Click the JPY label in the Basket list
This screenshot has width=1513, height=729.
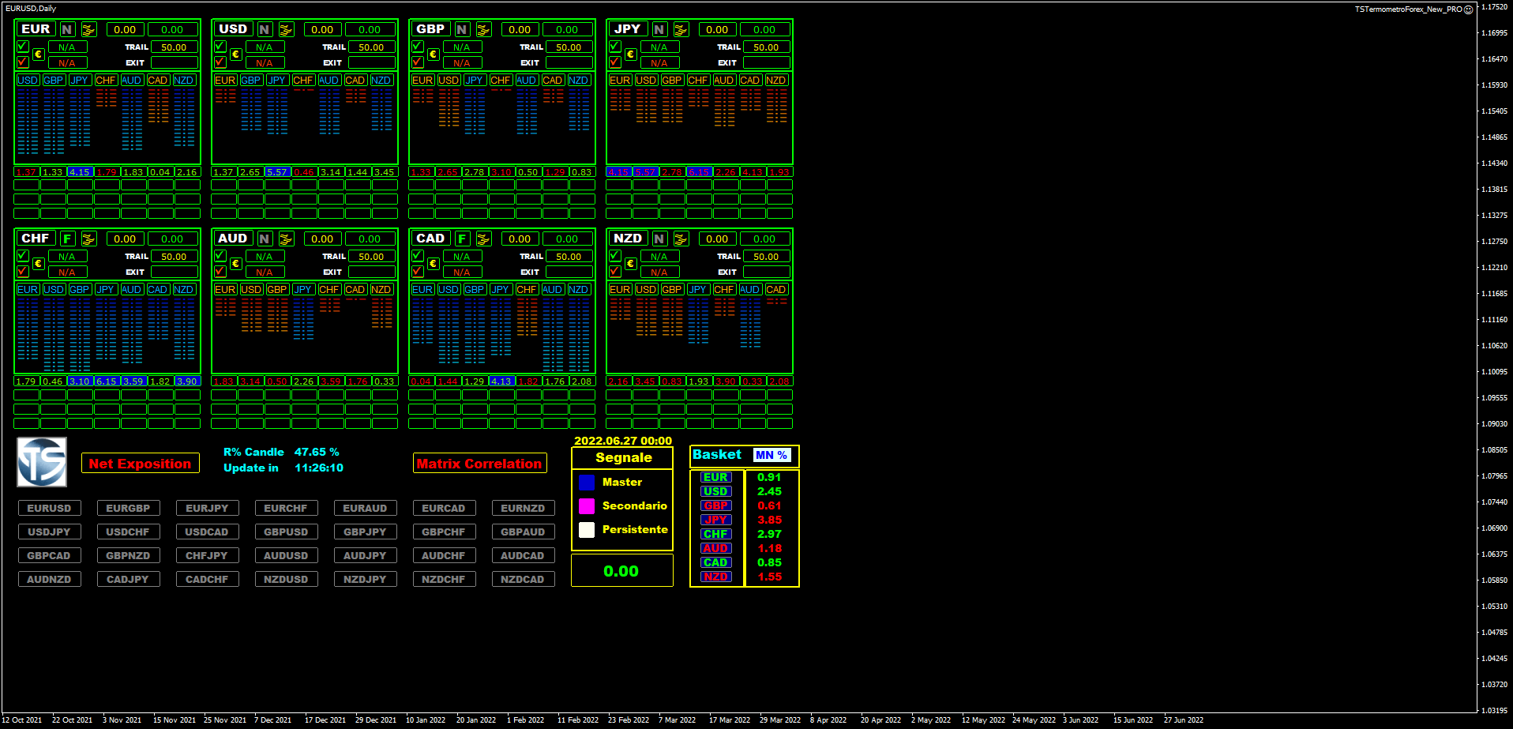pyautogui.click(x=716, y=520)
